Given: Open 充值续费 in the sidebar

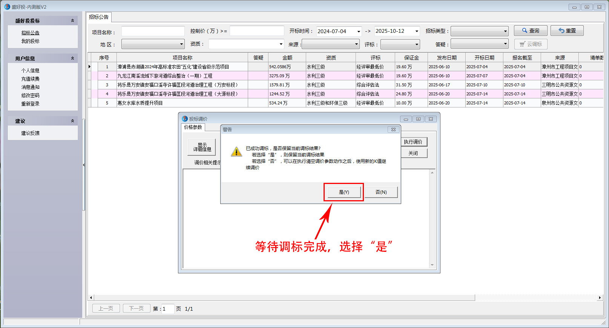Looking at the screenshot, I should tap(30, 79).
